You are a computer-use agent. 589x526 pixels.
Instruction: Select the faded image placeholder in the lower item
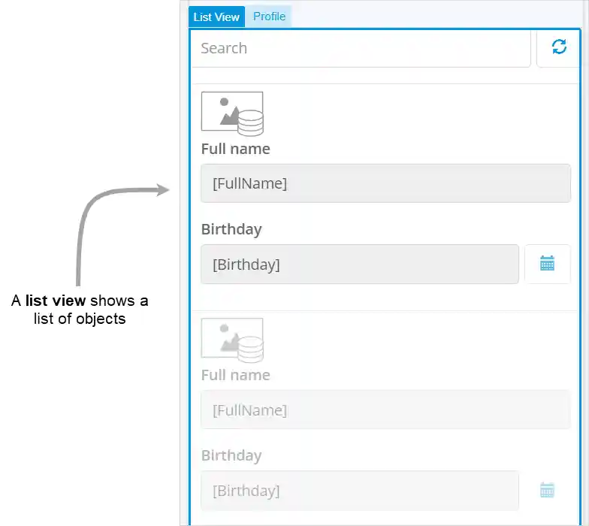coord(232,339)
